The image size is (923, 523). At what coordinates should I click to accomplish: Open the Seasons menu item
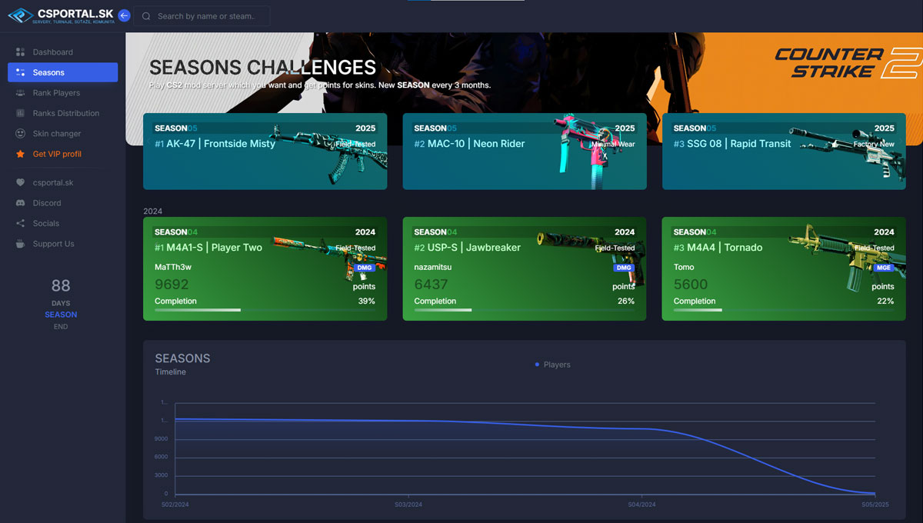coord(62,72)
